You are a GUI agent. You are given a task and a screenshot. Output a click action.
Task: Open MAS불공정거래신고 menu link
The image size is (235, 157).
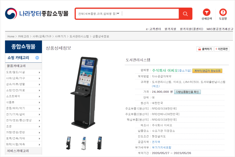point(220,29)
